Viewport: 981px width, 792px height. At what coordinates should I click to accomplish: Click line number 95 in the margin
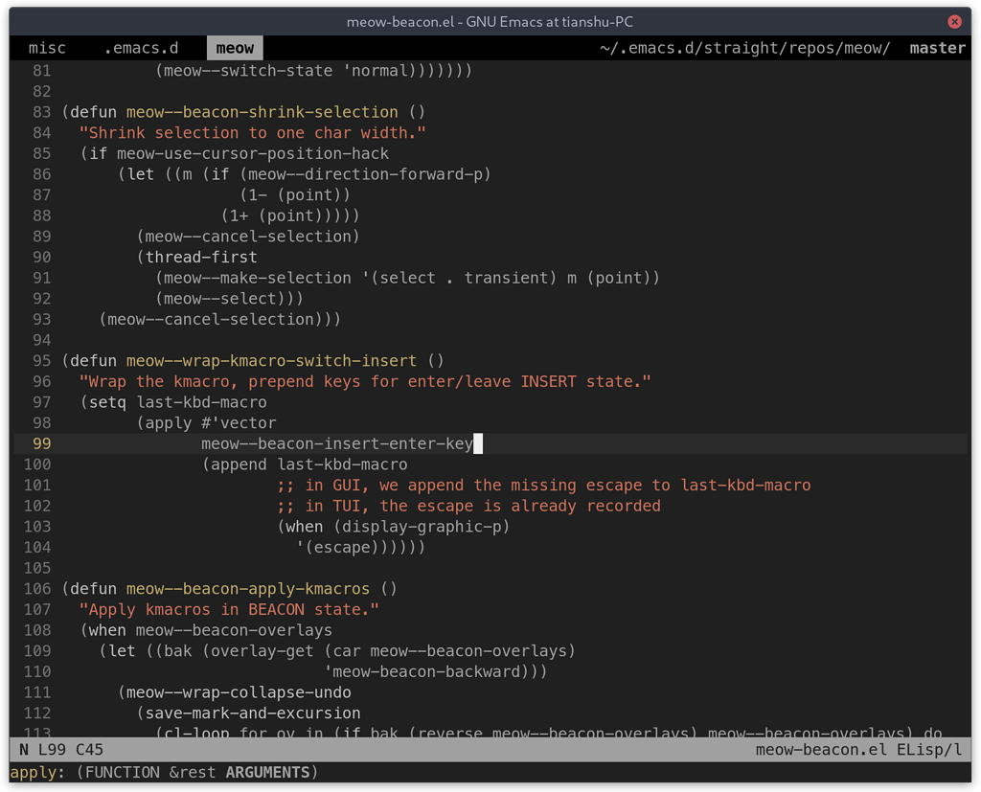point(41,360)
